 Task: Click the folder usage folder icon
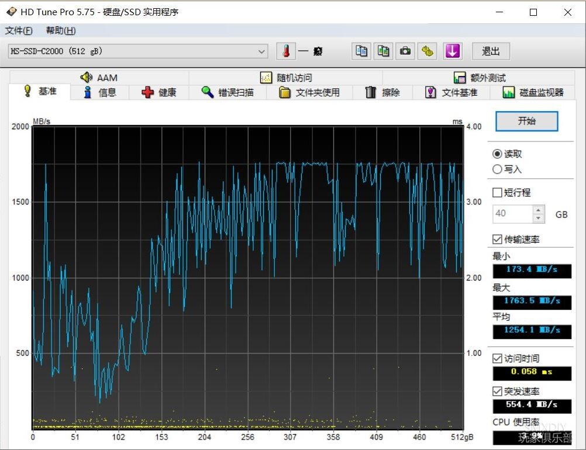(x=285, y=92)
